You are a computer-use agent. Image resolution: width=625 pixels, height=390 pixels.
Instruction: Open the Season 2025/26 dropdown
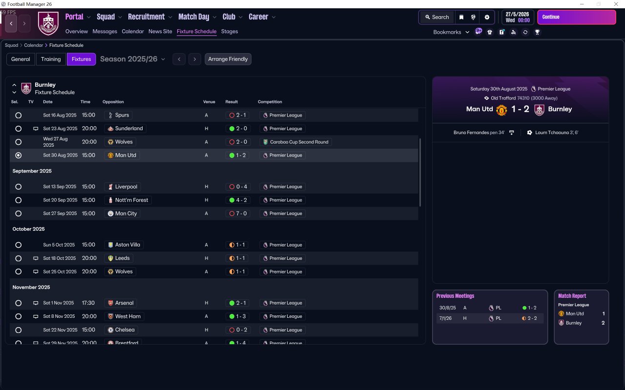coord(133,59)
